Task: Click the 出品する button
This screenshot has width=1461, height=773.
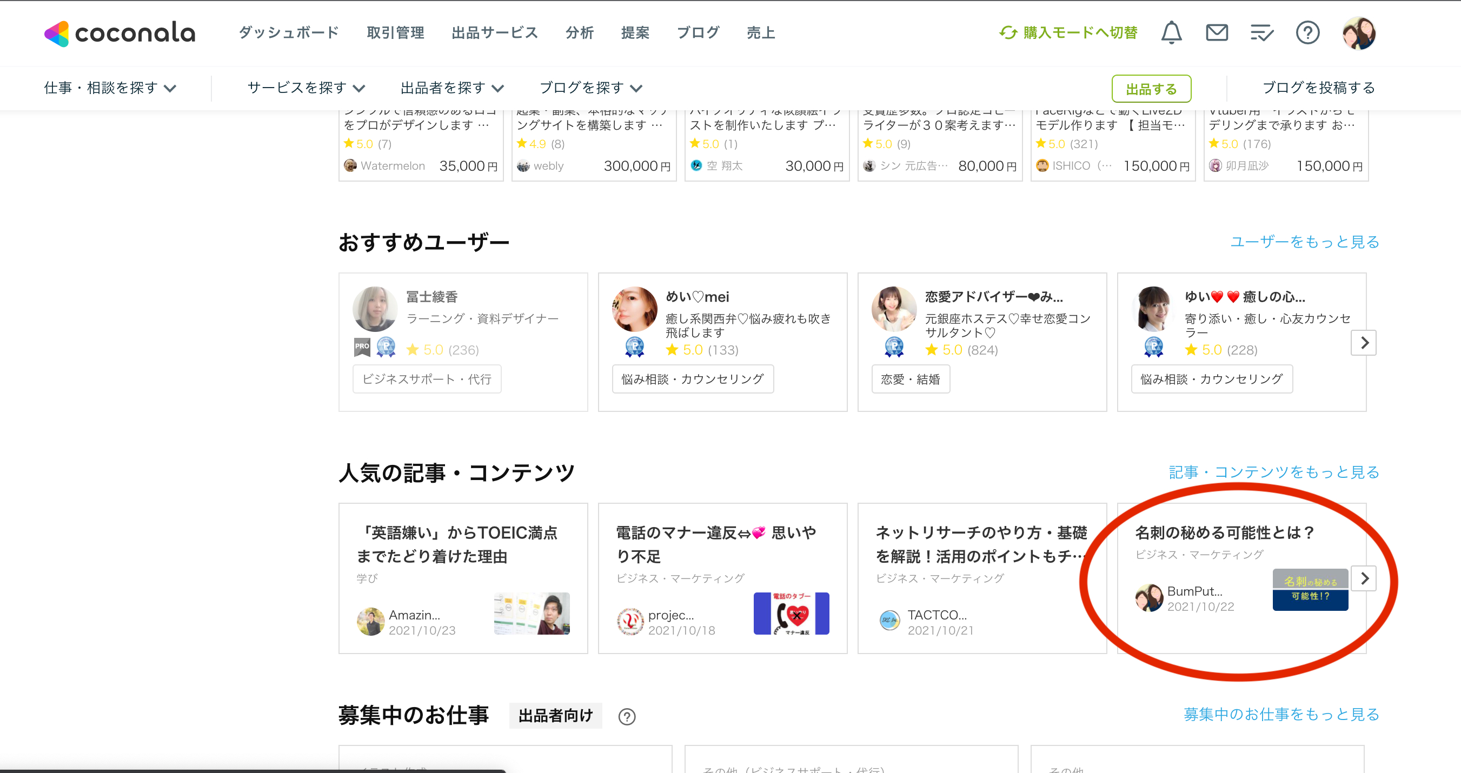Action: 1151,89
